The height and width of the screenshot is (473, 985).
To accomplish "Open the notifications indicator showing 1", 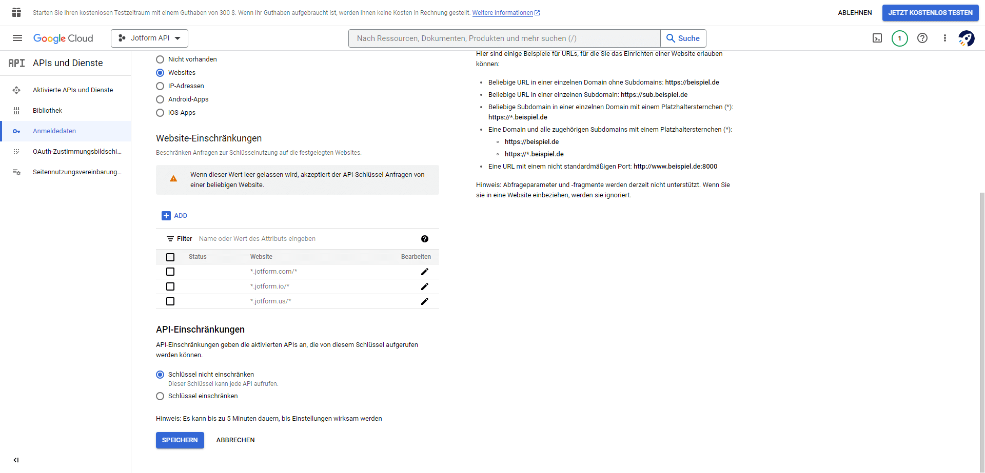I will 899,38.
